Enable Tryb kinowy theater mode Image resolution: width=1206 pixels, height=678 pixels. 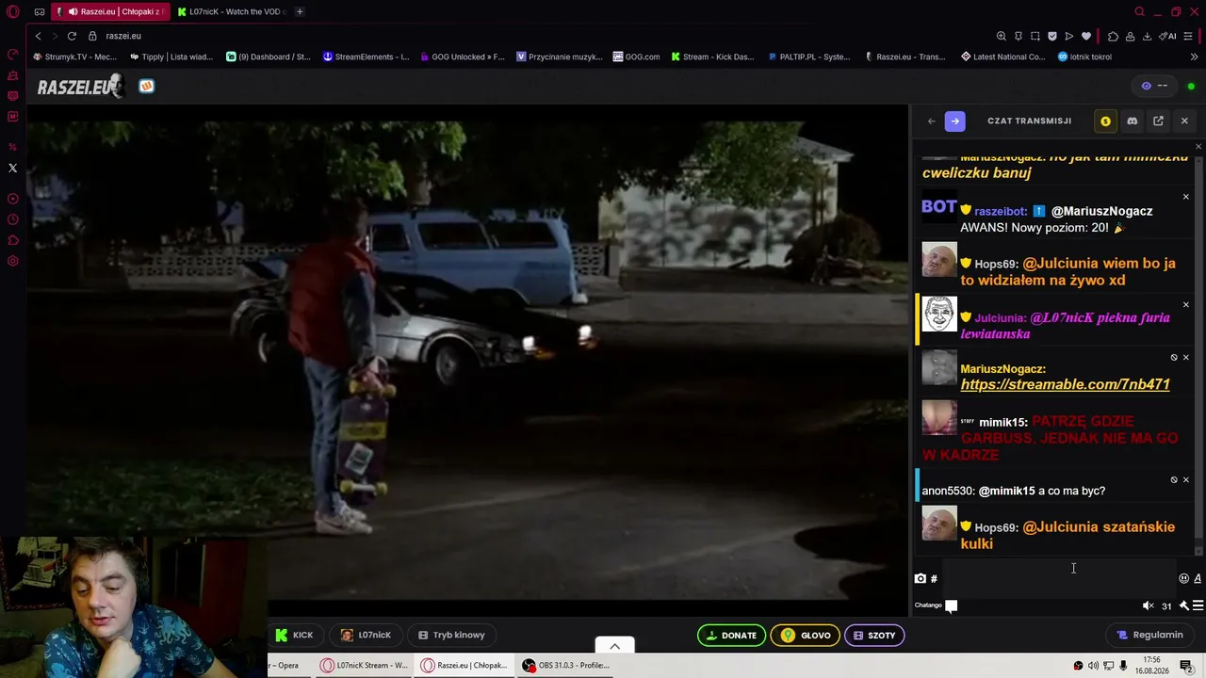(x=451, y=635)
